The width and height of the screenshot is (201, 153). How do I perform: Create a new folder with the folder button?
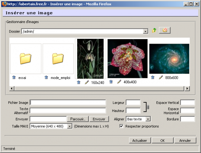coord(165,30)
